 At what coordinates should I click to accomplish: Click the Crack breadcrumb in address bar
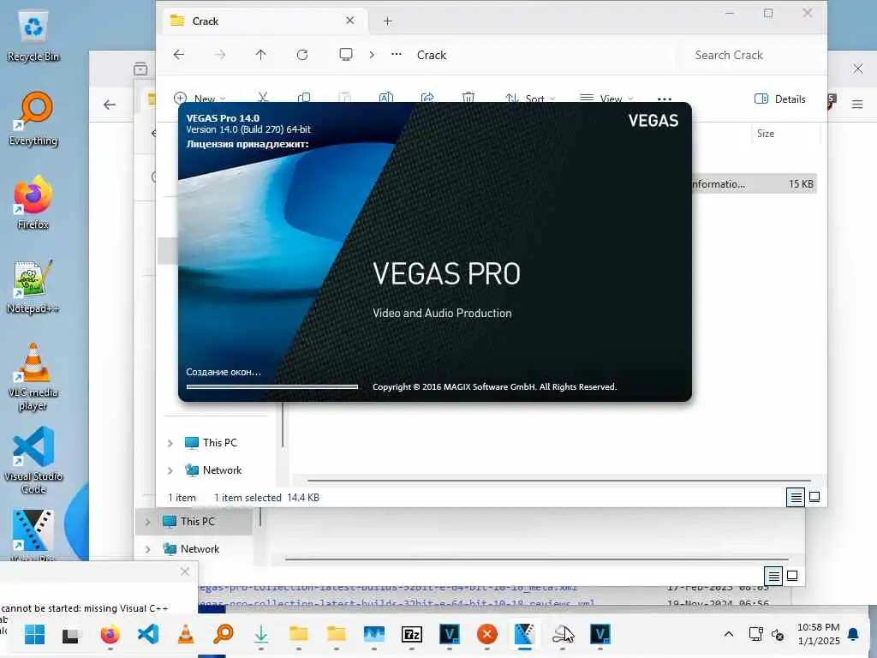tap(432, 55)
